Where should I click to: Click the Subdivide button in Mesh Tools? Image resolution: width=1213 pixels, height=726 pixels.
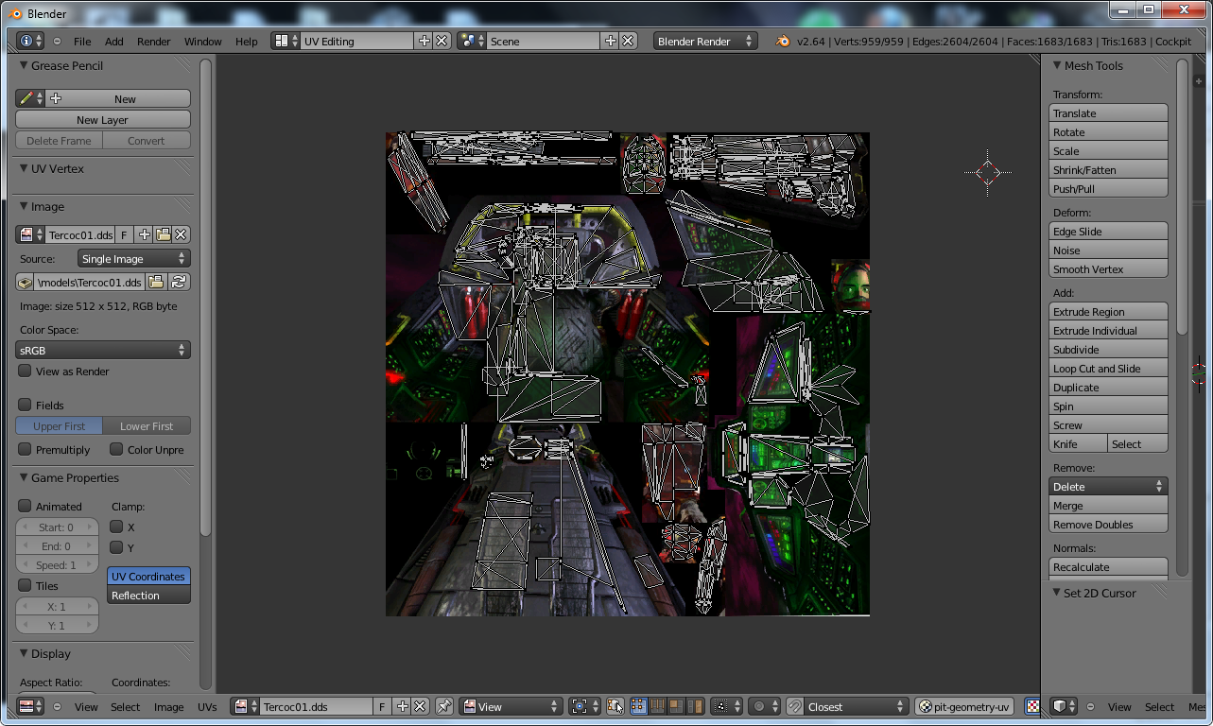click(x=1108, y=350)
